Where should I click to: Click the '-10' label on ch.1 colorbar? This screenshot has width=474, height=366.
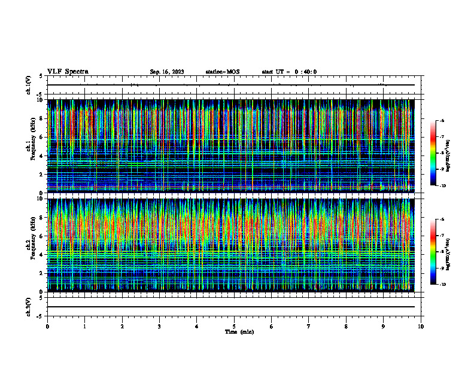click(x=442, y=185)
